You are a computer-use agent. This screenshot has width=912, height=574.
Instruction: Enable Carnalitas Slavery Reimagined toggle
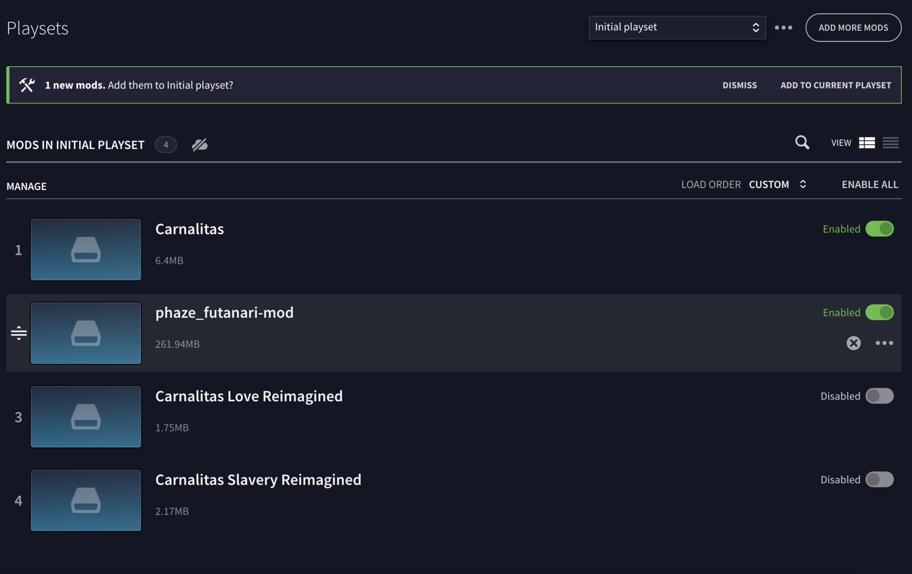click(879, 479)
